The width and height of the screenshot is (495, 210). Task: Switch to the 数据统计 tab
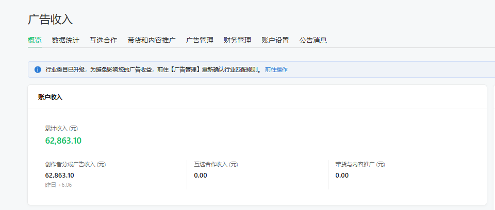point(65,40)
